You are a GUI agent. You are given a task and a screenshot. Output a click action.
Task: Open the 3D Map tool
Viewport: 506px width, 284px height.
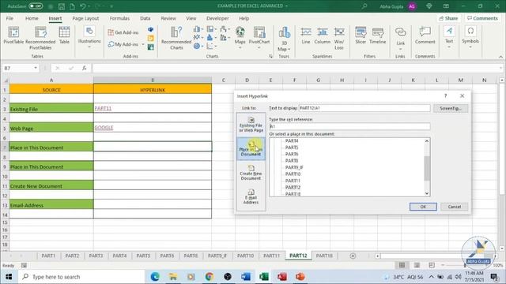pyautogui.click(x=284, y=39)
